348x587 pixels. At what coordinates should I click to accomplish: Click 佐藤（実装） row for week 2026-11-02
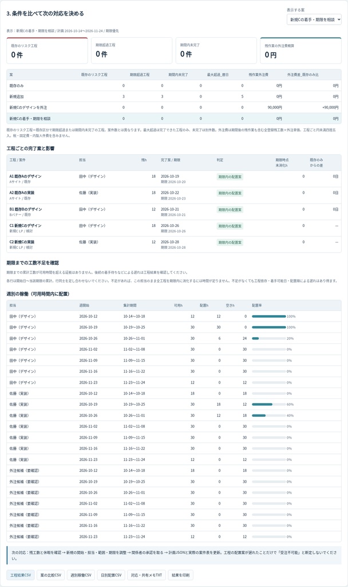pyautogui.click(x=174, y=426)
